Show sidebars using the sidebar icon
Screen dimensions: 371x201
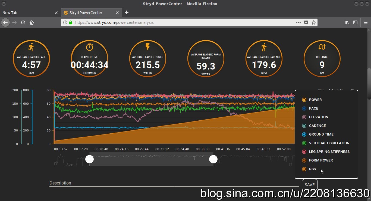pyautogui.click(x=355, y=22)
